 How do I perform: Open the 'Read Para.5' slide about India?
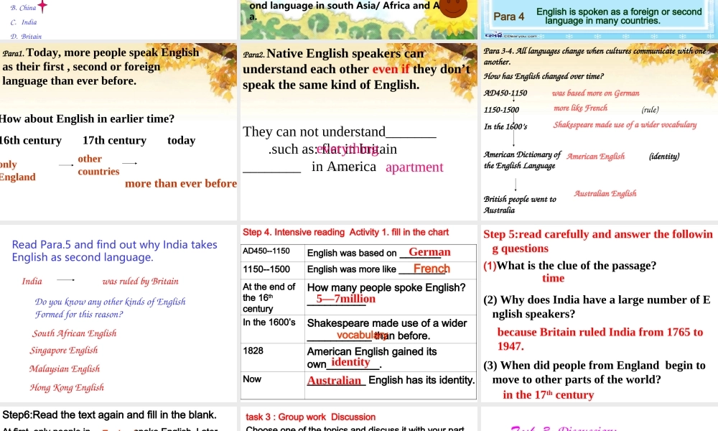pyautogui.click(x=118, y=313)
